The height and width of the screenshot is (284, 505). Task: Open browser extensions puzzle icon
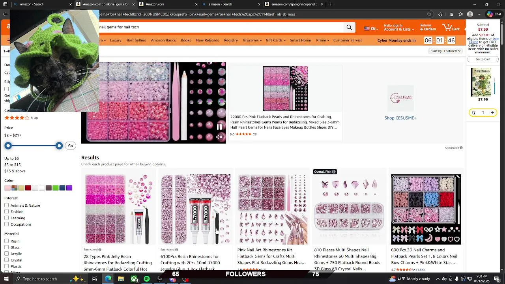point(440,14)
